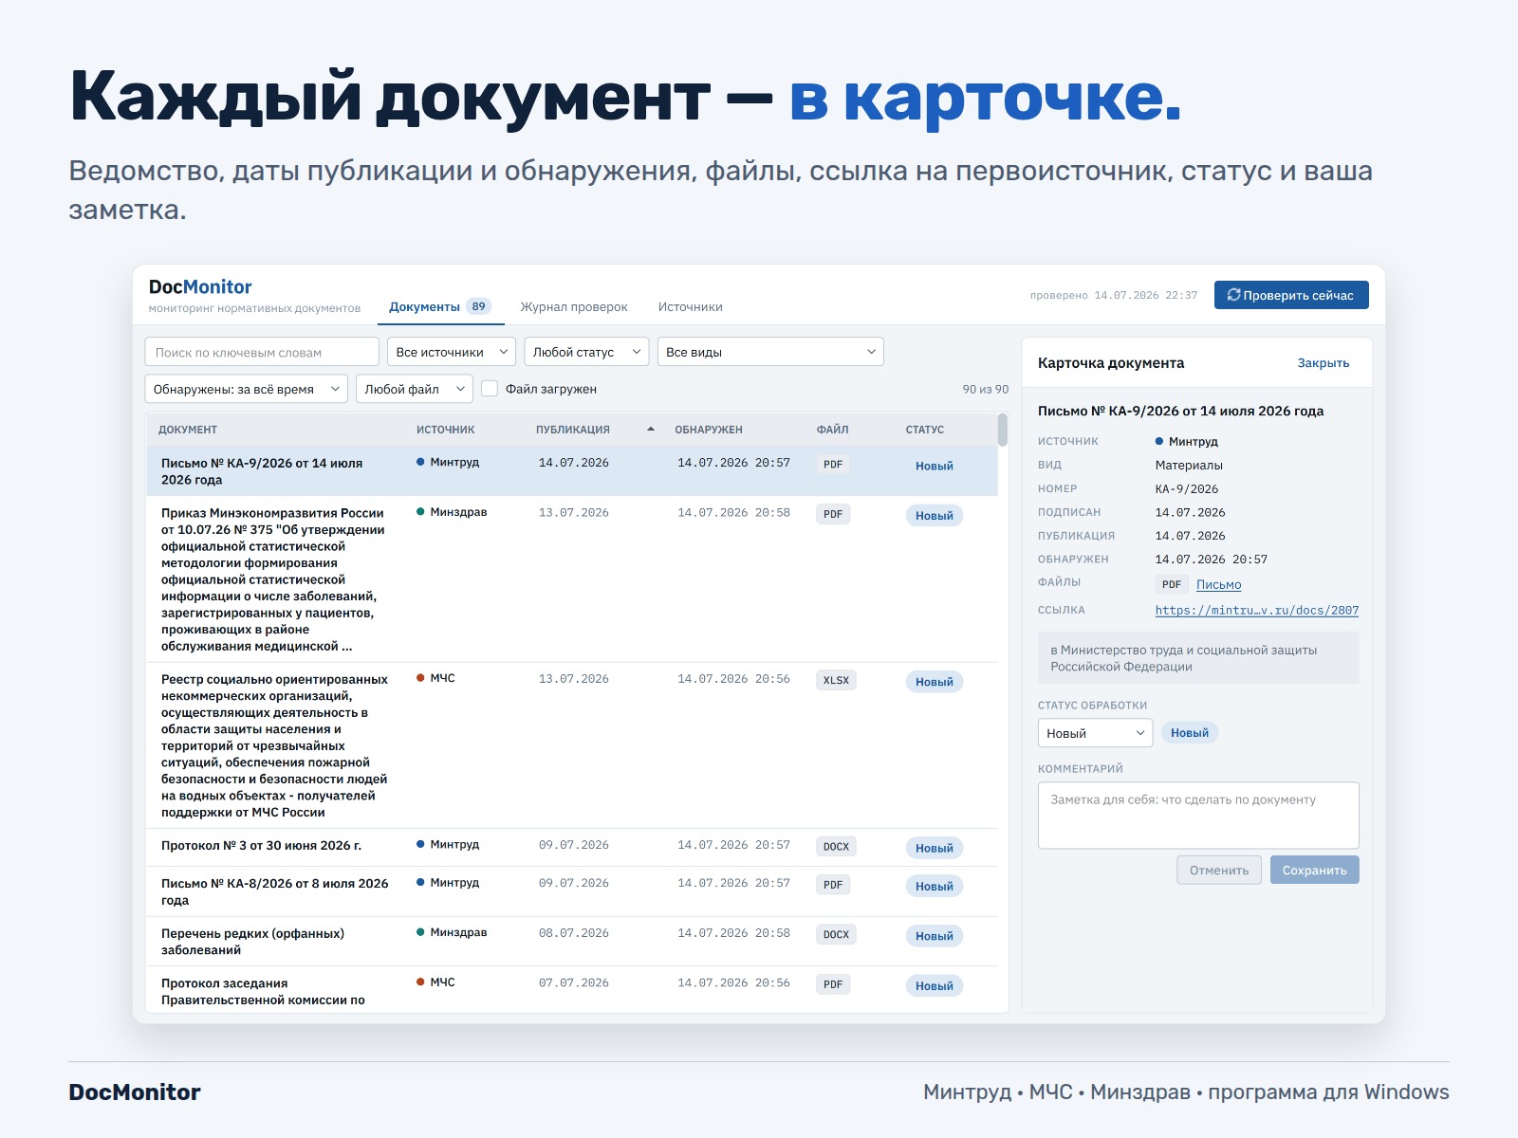Viewport: 1518px width, 1138px height.
Task: Click the Статус column header
Action: [x=925, y=430]
